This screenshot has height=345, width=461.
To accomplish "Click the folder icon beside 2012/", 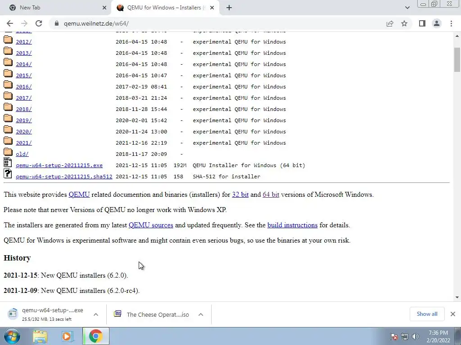I will point(8,40).
